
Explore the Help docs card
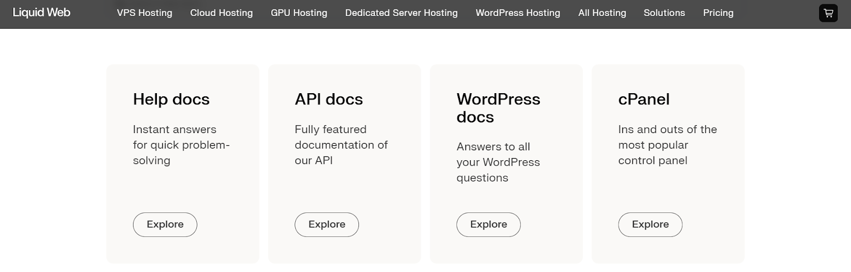[165, 225]
